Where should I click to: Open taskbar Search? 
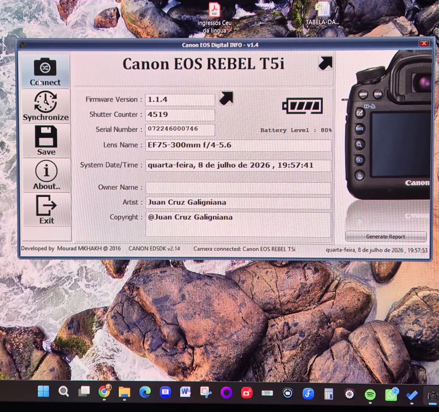coord(63,391)
